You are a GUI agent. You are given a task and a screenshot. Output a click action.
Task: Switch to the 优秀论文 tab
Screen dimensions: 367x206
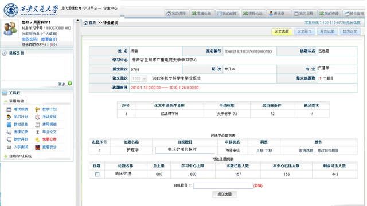(x=350, y=31)
